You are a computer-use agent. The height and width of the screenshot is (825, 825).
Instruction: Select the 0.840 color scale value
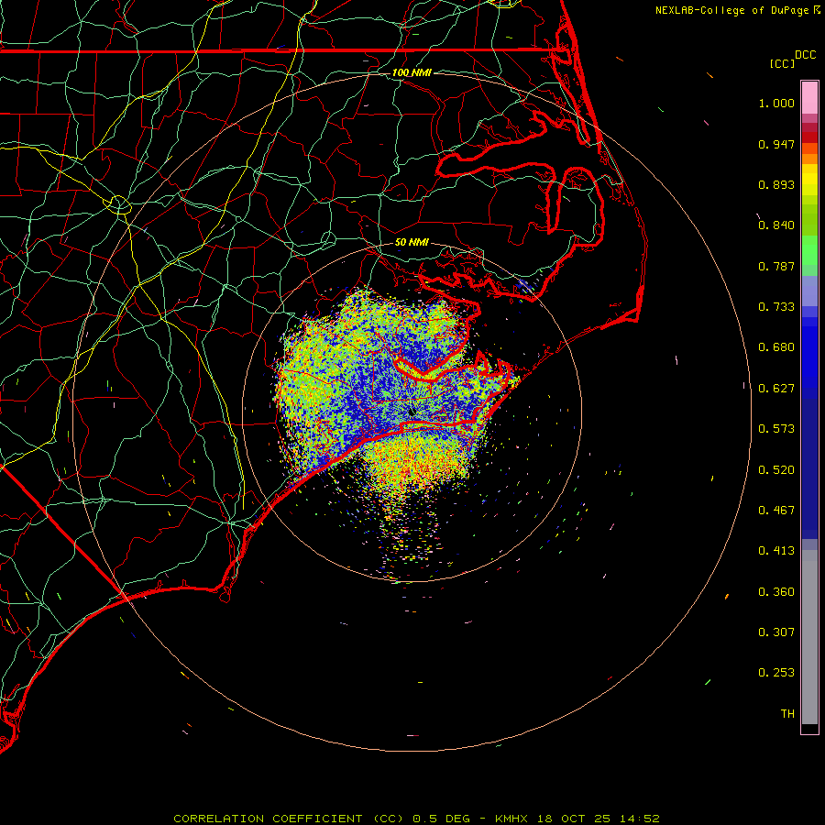coord(776,225)
